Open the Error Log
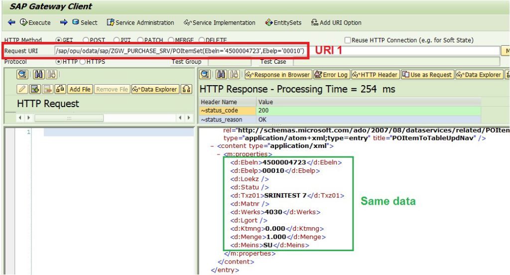The image size is (510, 275). (x=332, y=75)
